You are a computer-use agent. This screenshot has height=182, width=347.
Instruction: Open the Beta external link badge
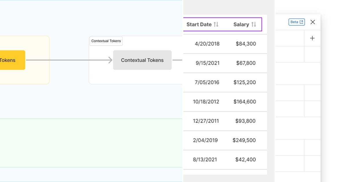296,22
